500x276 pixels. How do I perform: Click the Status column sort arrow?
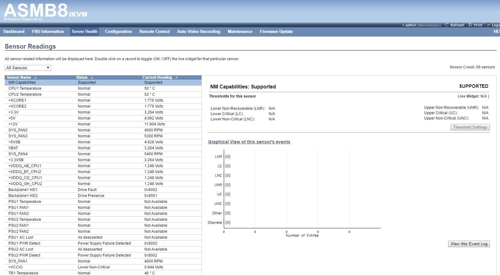click(x=92, y=77)
